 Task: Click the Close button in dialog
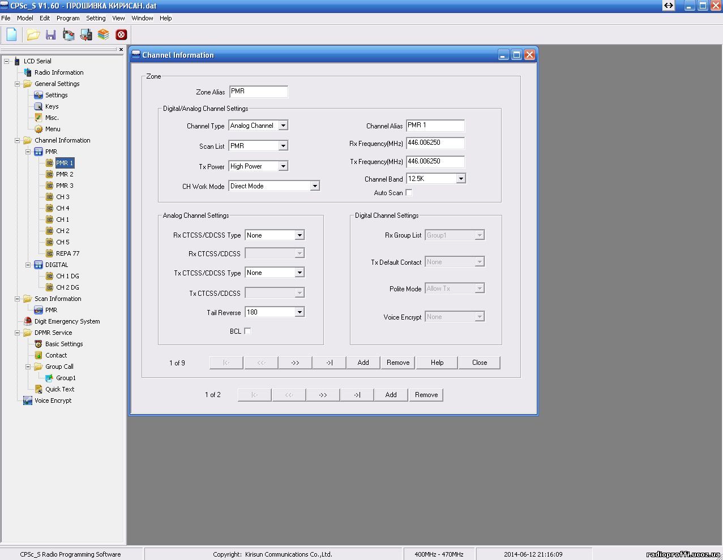(x=480, y=363)
